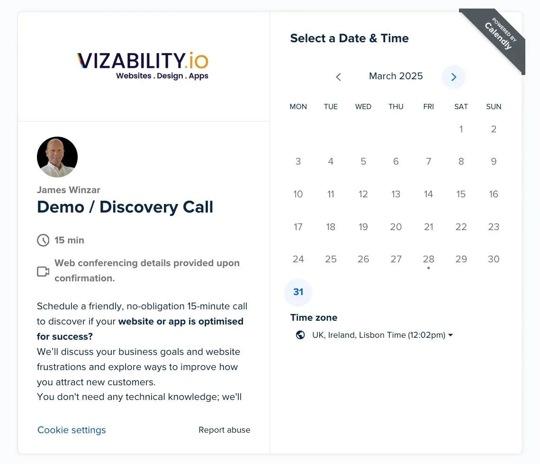Click date 25 in the calendar
The width and height of the screenshot is (540, 464).
(331, 259)
